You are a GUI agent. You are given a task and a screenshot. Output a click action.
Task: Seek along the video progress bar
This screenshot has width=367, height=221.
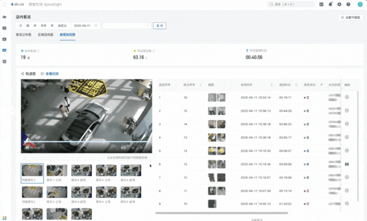point(87,142)
